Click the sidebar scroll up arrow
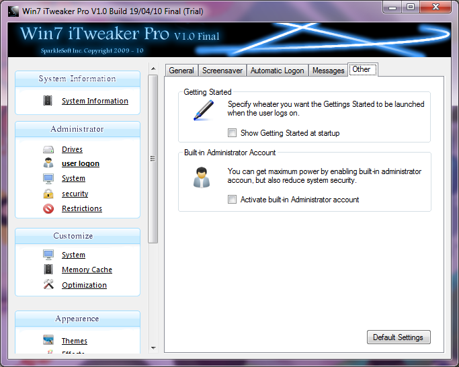The width and height of the screenshot is (459, 367). point(153,69)
